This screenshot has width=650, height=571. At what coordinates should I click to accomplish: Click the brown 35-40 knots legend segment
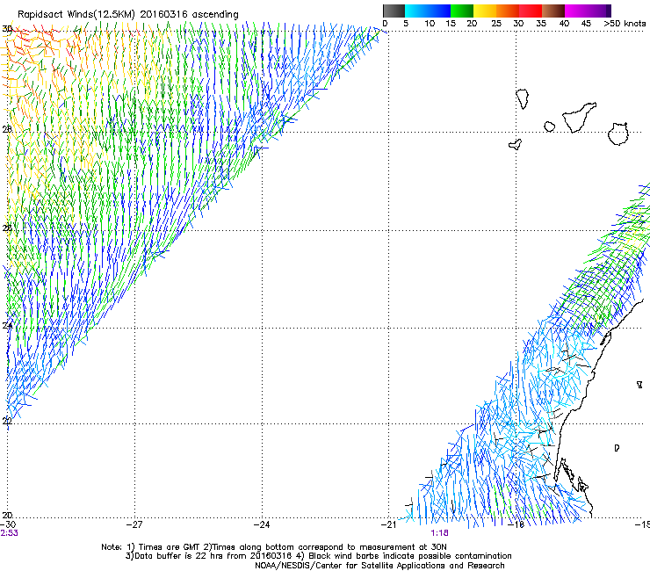(553, 11)
